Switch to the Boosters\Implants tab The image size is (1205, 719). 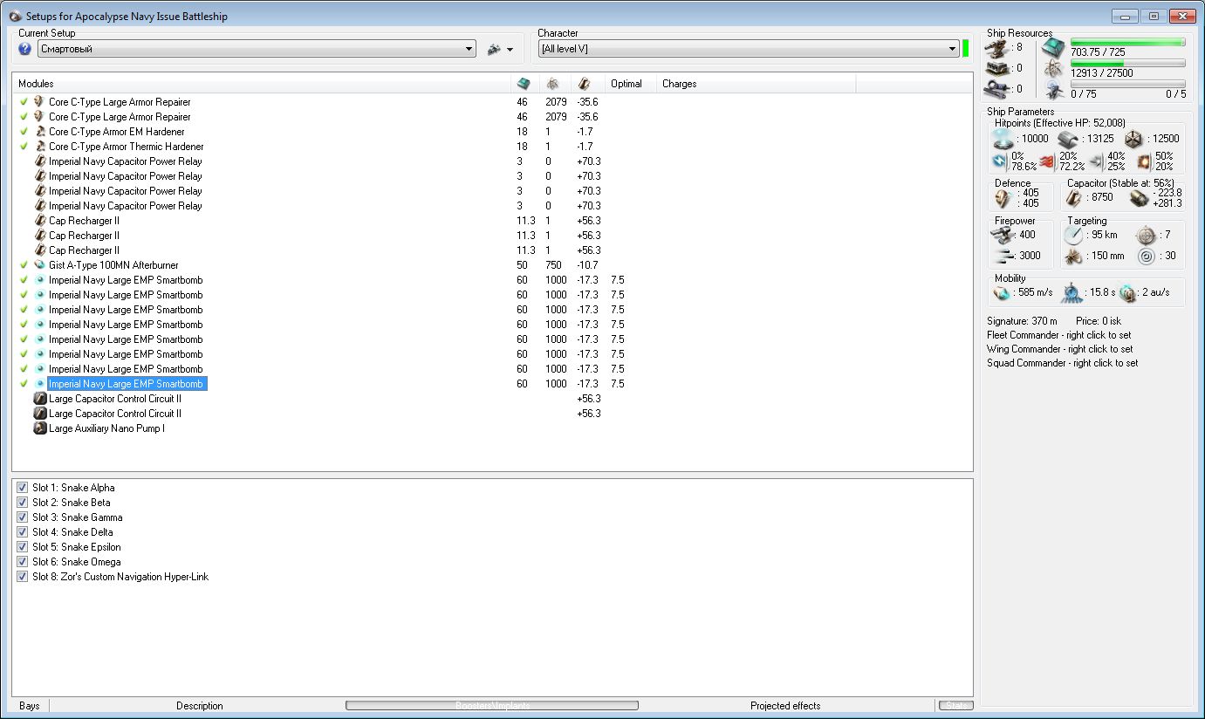(492, 706)
